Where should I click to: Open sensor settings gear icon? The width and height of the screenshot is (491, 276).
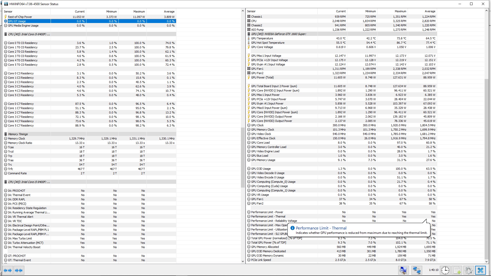pos(468,270)
